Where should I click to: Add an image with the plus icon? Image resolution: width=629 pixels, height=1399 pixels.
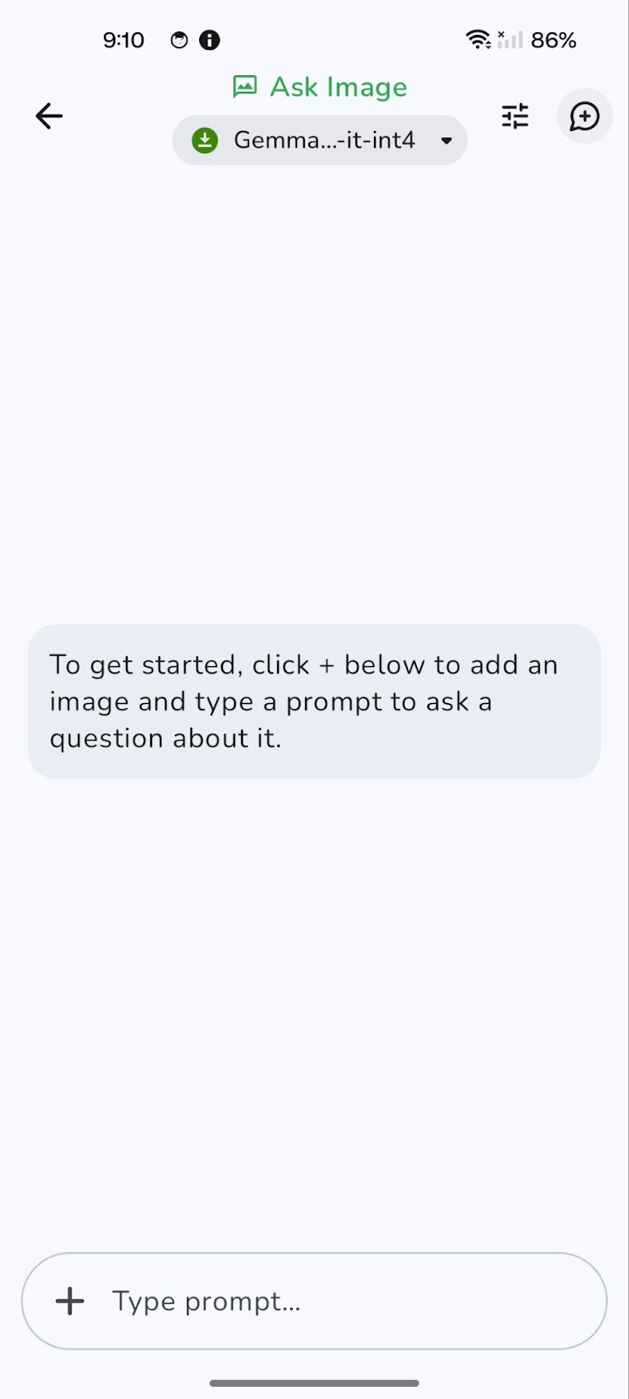pyautogui.click(x=70, y=1301)
